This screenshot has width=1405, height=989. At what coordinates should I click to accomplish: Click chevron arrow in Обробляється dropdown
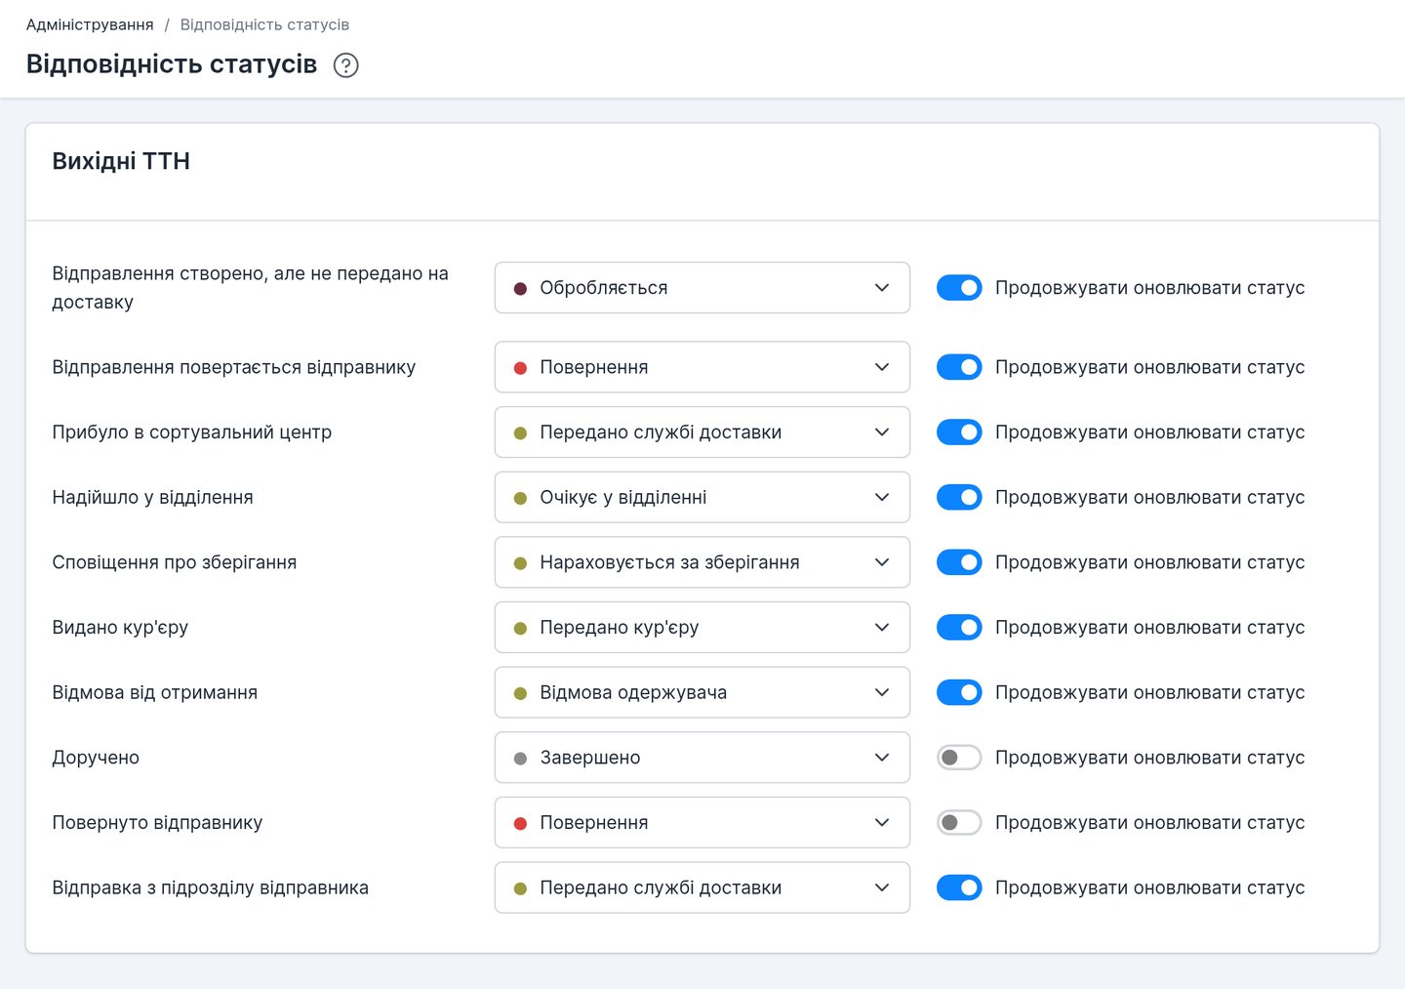coord(882,288)
